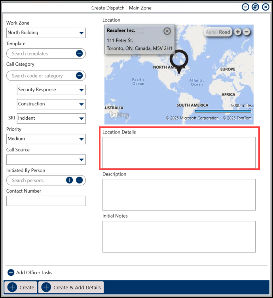This screenshot has width=273, height=298.
Task: Open the Work Zone dropdown
Action: pyautogui.click(x=46, y=33)
